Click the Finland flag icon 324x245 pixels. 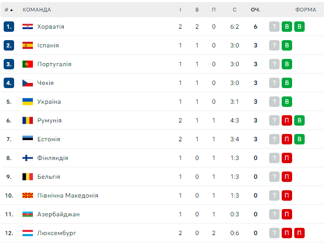pyautogui.click(x=28, y=158)
